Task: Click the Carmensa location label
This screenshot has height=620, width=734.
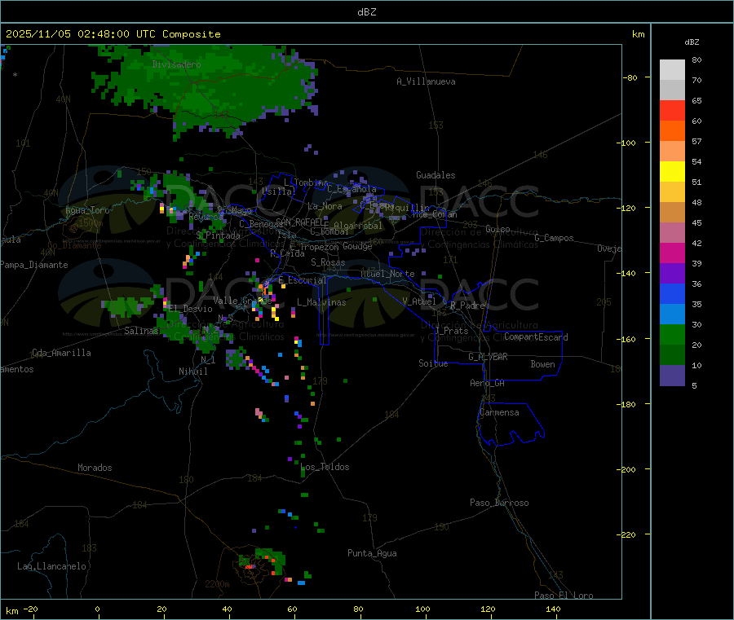Action: (499, 412)
